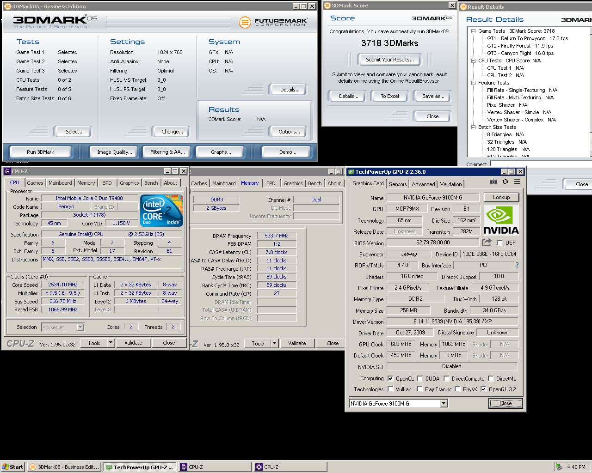Click the Comment input field in Result Details

tap(541, 164)
